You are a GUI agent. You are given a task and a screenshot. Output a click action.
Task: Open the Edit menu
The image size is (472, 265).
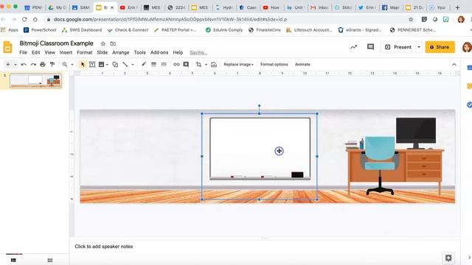click(36, 52)
